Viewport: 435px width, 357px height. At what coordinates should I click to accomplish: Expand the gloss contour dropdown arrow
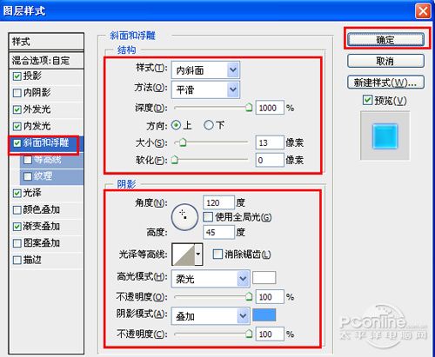(198, 255)
